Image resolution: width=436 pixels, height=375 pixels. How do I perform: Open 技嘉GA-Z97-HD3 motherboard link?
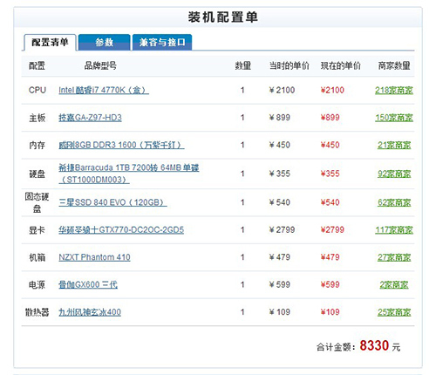tap(90, 118)
